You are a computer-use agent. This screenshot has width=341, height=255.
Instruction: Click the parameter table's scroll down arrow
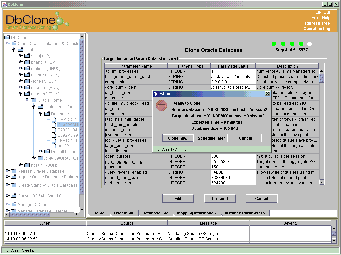coord(322,182)
